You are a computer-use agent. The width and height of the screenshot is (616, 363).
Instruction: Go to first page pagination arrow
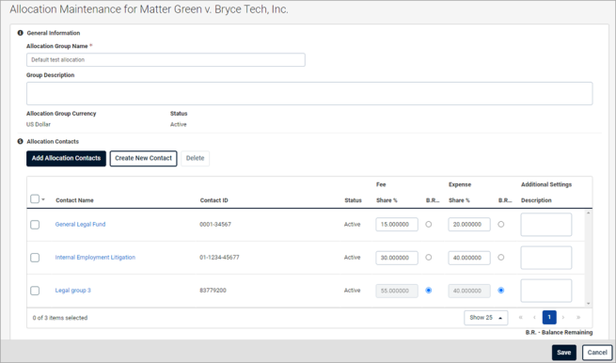[521, 318]
